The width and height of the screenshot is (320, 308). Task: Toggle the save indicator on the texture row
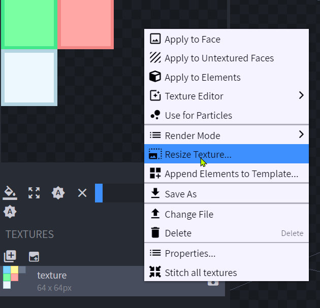pyautogui.click(x=213, y=282)
